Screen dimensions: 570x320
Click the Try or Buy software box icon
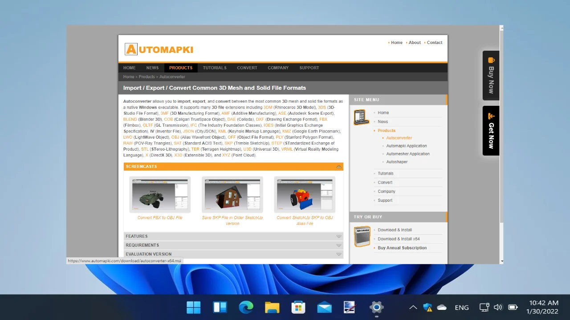coord(362,236)
